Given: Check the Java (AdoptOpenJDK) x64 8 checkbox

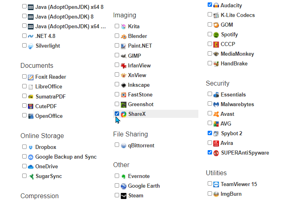Looking at the screenshot, I should click(24, 6).
